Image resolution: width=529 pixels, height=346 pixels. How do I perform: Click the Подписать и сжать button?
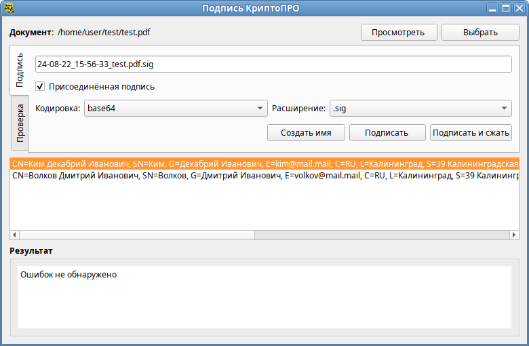coord(471,133)
